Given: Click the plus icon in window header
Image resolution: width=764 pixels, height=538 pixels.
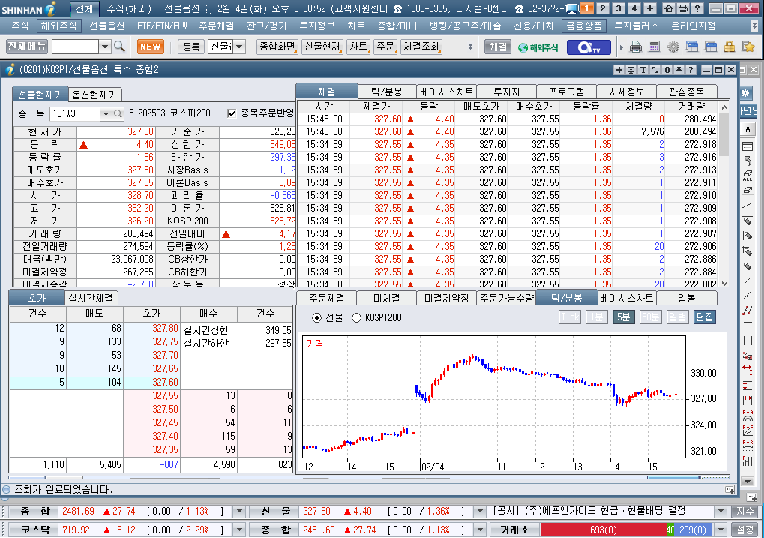Looking at the screenshot, I should tap(619, 70).
